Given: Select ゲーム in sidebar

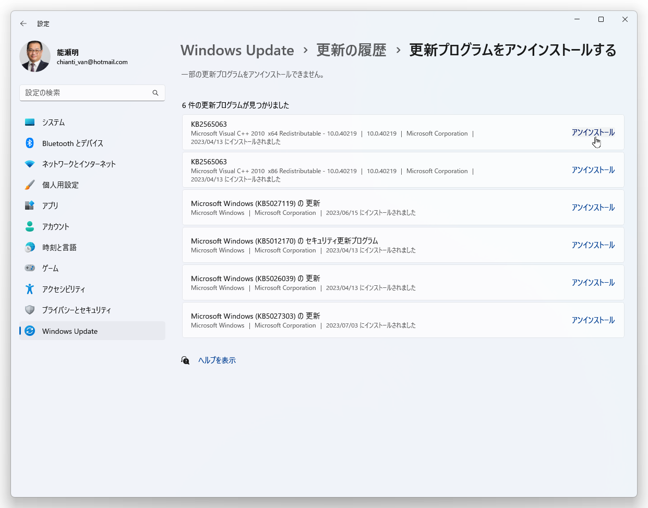Looking at the screenshot, I should coord(92,268).
